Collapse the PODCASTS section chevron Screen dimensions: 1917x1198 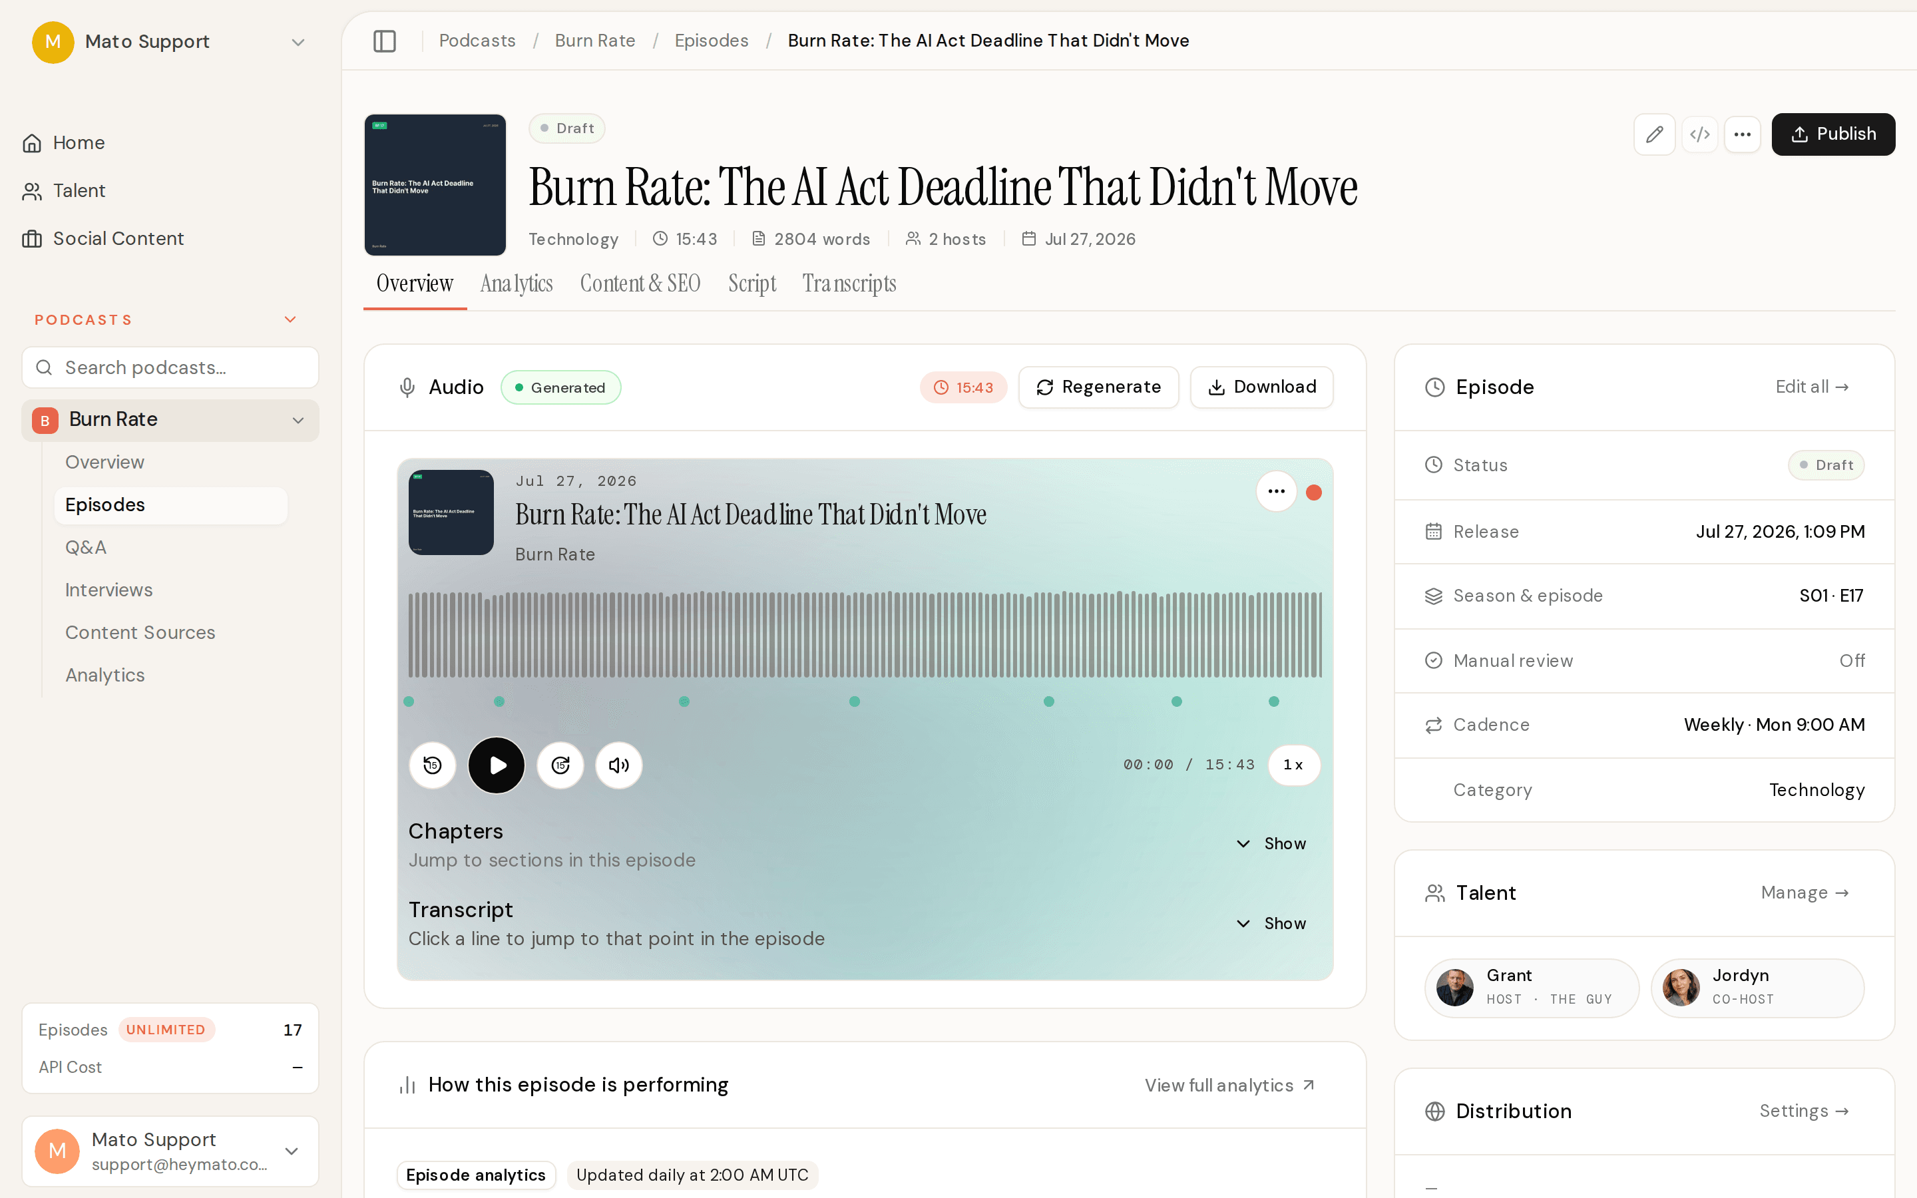click(x=290, y=319)
